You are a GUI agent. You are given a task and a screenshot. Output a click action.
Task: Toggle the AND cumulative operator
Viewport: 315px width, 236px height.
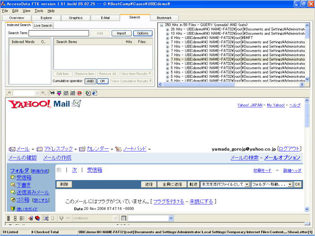coord(90,81)
